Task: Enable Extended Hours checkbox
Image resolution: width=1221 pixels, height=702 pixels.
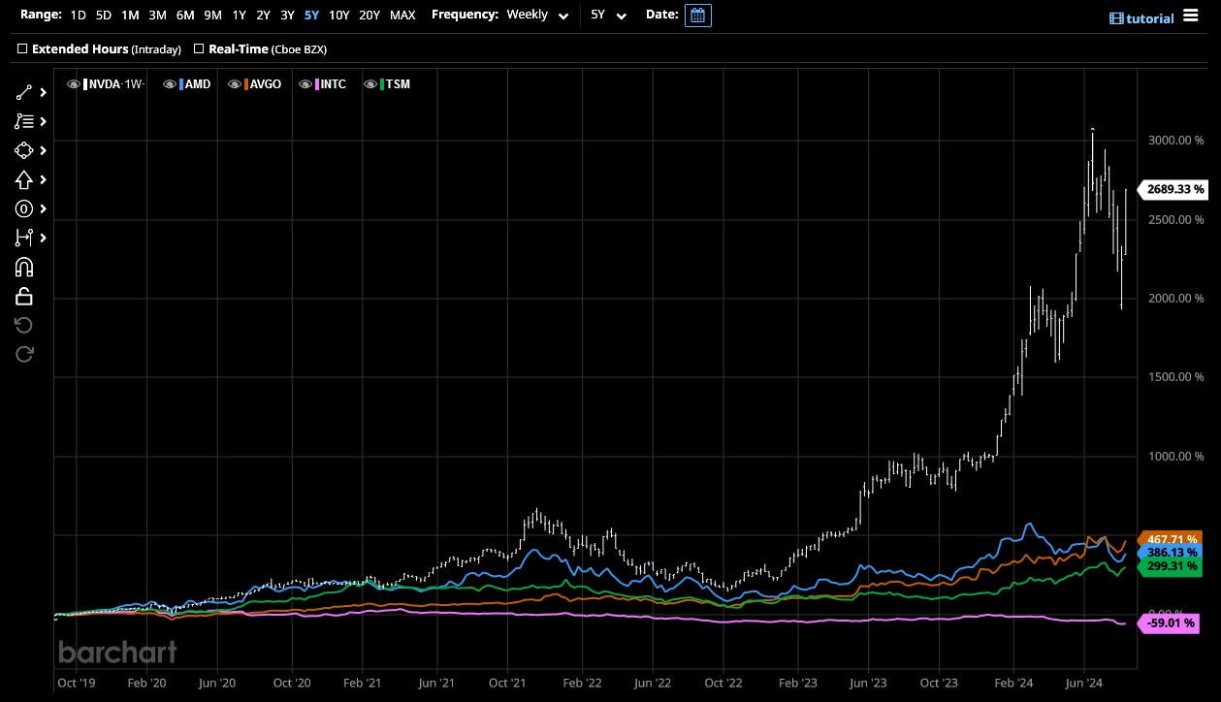Action: (22, 48)
